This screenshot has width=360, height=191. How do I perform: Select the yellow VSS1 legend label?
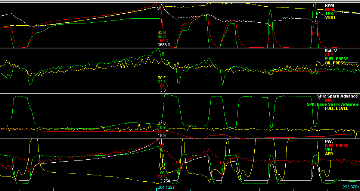(x=330, y=17)
